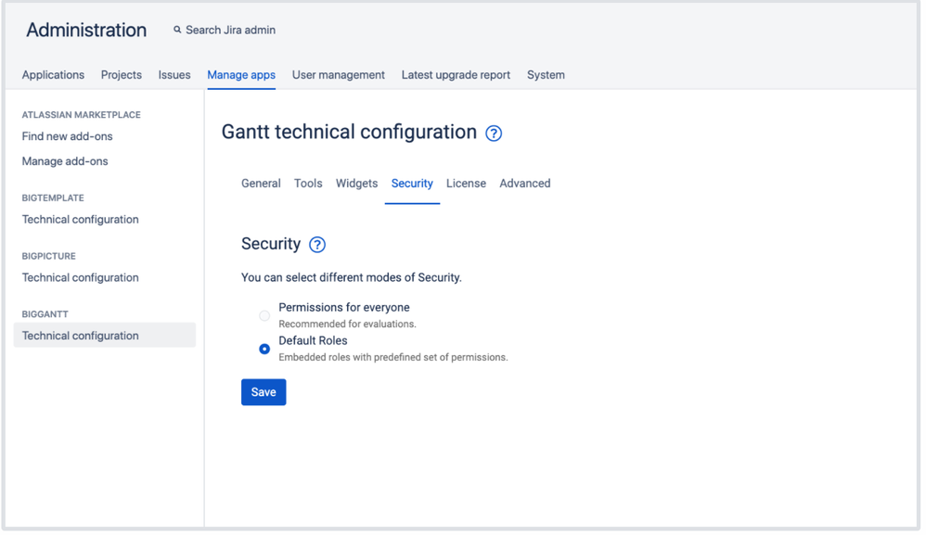The image size is (926, 535).
Task: Select Permissions for everyone radio button
Action: tap(264, 315)
